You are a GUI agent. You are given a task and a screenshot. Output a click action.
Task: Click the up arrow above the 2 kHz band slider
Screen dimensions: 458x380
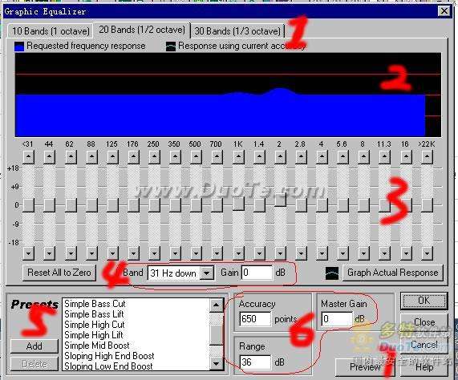click(x=280, y=157)
